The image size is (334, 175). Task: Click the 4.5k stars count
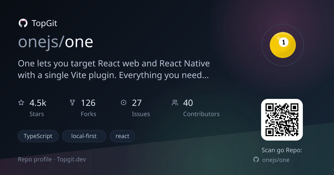pos(38,103)
